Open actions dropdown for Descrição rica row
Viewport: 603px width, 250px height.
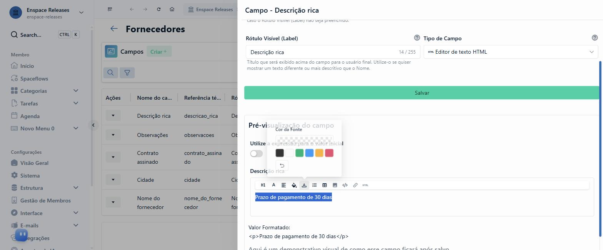(113, 115)
